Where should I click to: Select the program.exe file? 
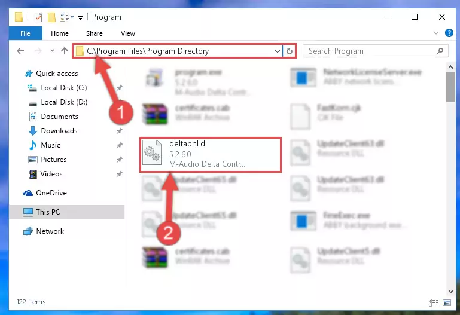[197, 81]
